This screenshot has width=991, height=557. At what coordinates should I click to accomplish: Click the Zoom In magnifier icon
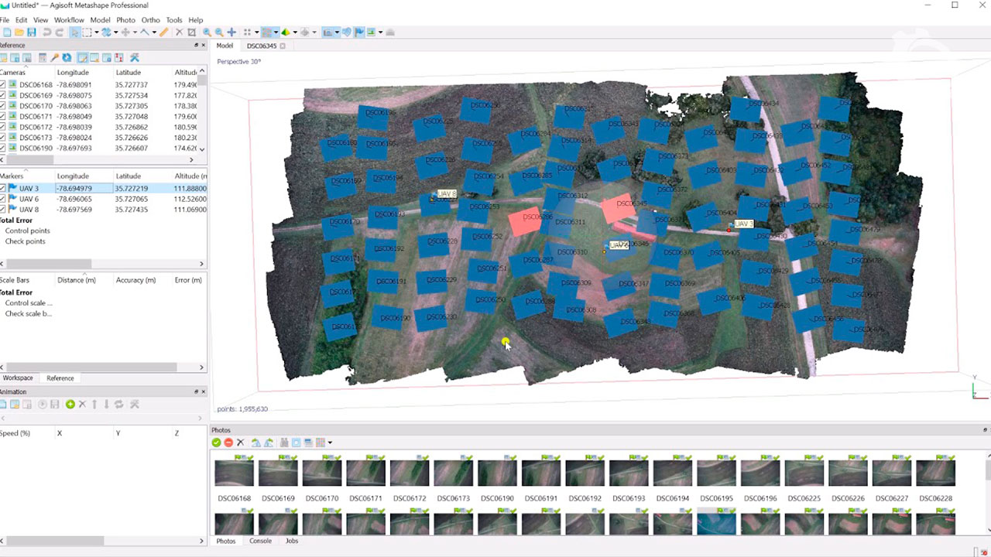(x=207, y=32)
